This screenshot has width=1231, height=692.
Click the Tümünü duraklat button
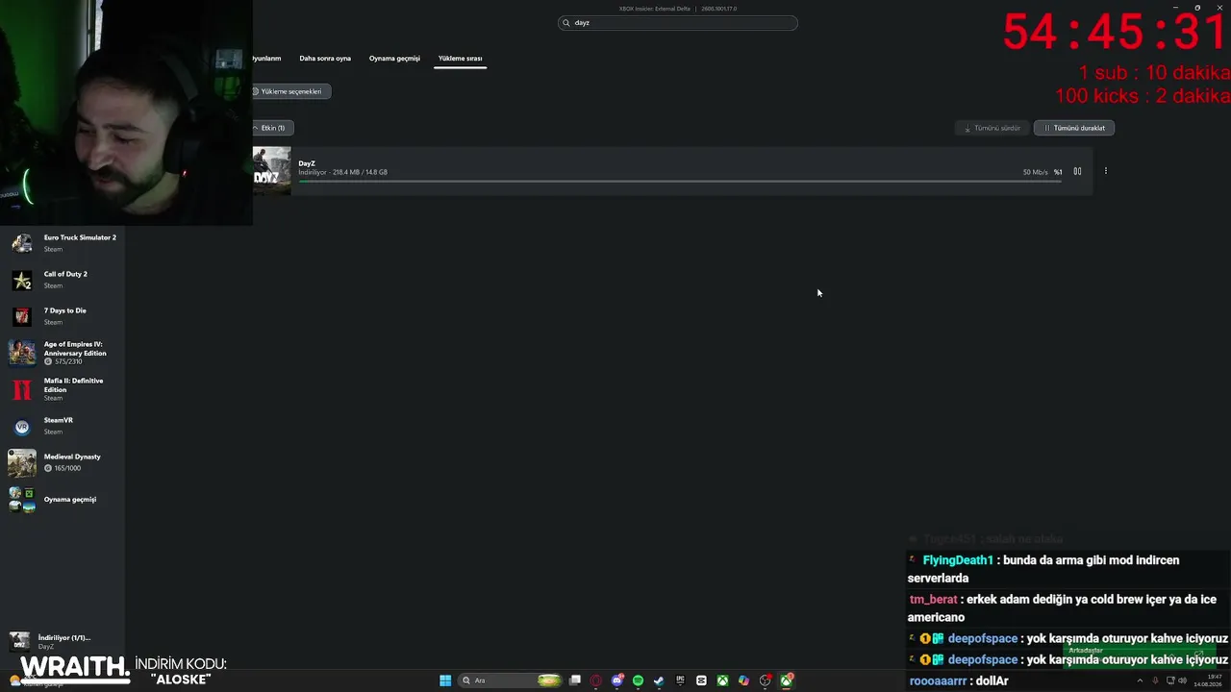pos(1073,128)
